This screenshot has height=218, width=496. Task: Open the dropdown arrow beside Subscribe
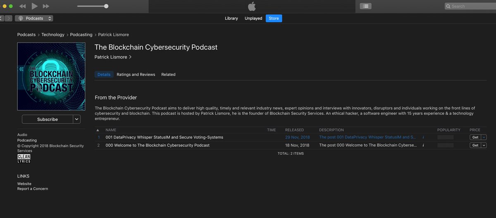(x=77, y=119)
